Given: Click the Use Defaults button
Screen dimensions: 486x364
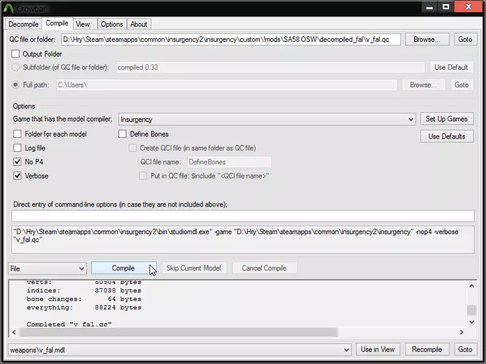Looking at the screenshot, I should point(447,136).
